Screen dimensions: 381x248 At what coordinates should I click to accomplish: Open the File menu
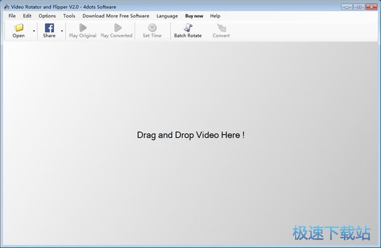(12, 16)
